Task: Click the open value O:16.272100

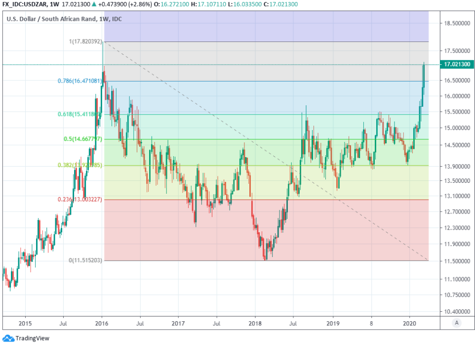Action: (171, 4)
